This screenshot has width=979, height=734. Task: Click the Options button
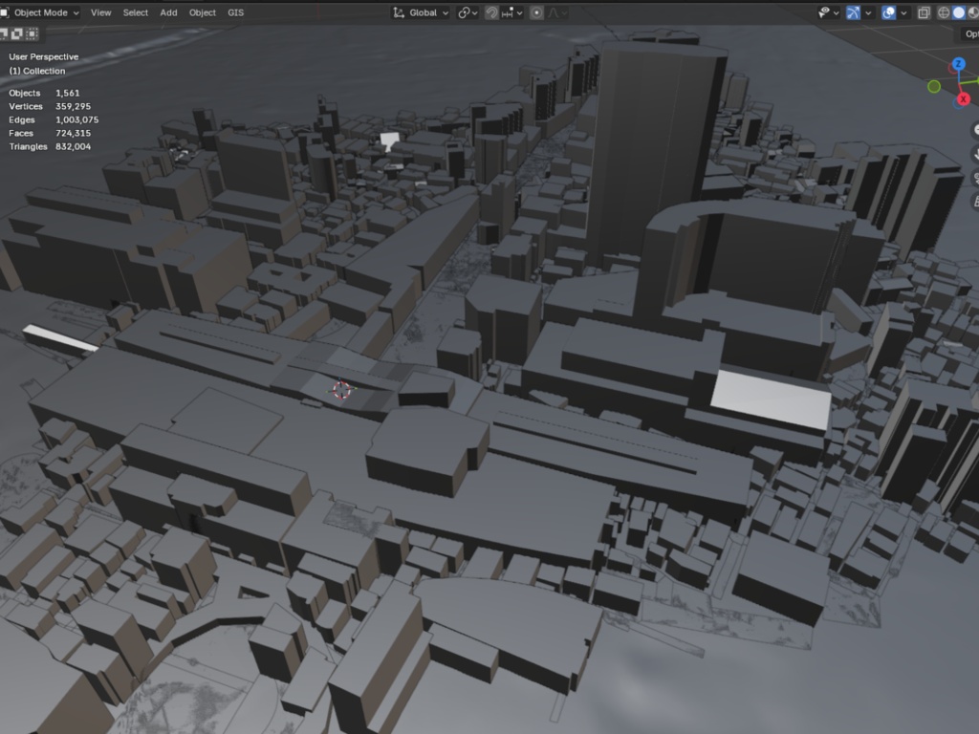point(971,33)
